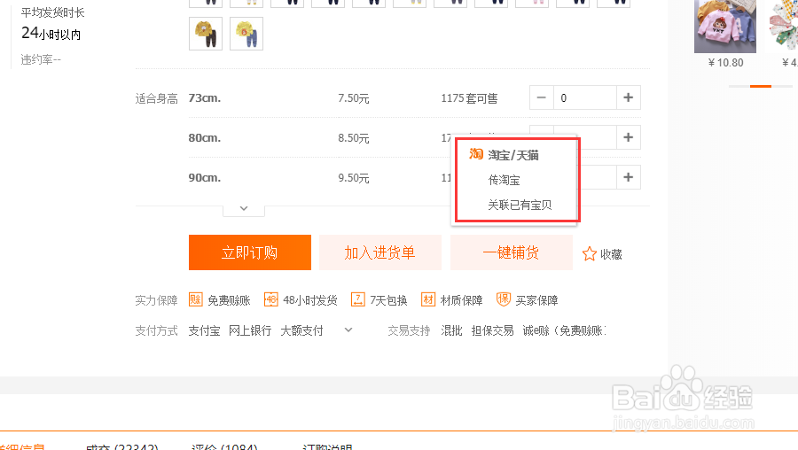This screenshot has width=798, height=450.
Task: Click the 大额支付 payment option
Action: (x=301, y=330)
